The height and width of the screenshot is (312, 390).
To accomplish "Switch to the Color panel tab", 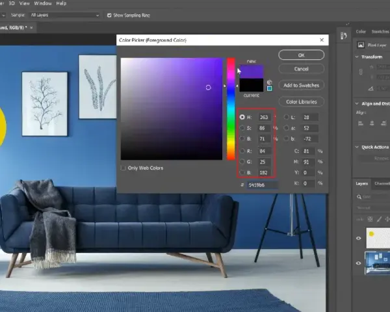I will click(361, 32).
